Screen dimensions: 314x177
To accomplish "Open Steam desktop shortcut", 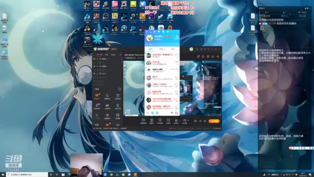I will 161,17.
